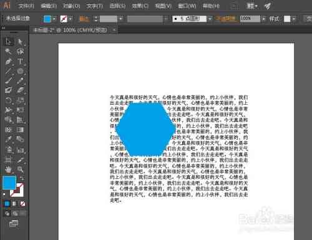Open stroke color dropdown in control bar

coord(71,19)
